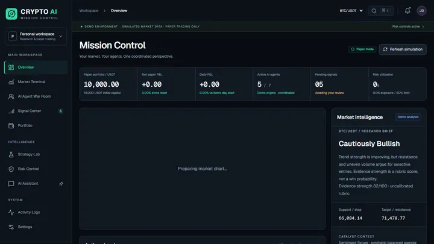
Task: Open Strategy Lab page
Action: tap(36, 154)
